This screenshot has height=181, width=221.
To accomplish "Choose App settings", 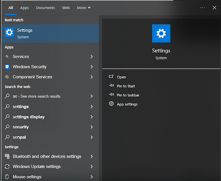I will pyautogui.click(x=127, y=104).
